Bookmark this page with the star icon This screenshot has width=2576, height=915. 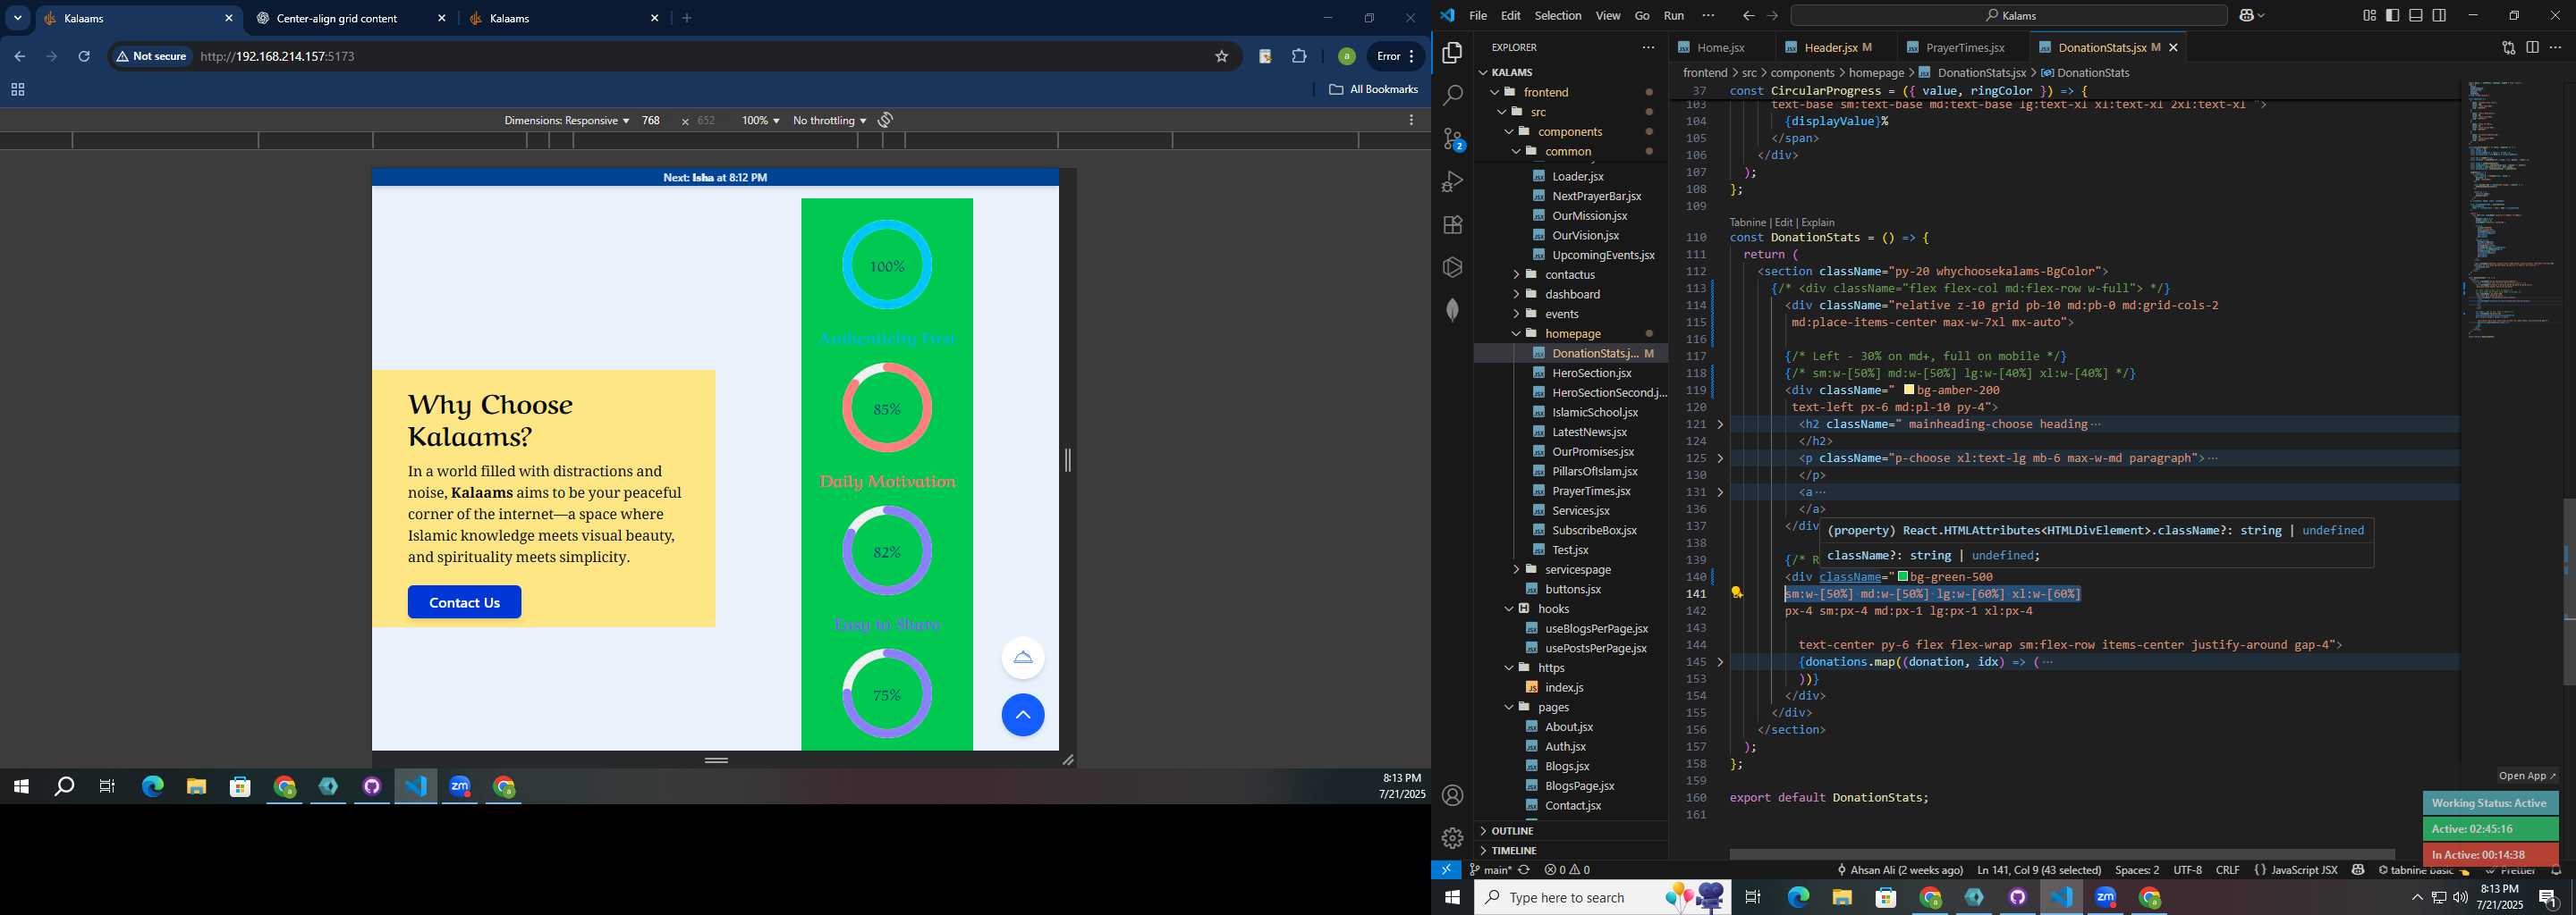(x=1221, y=56)
